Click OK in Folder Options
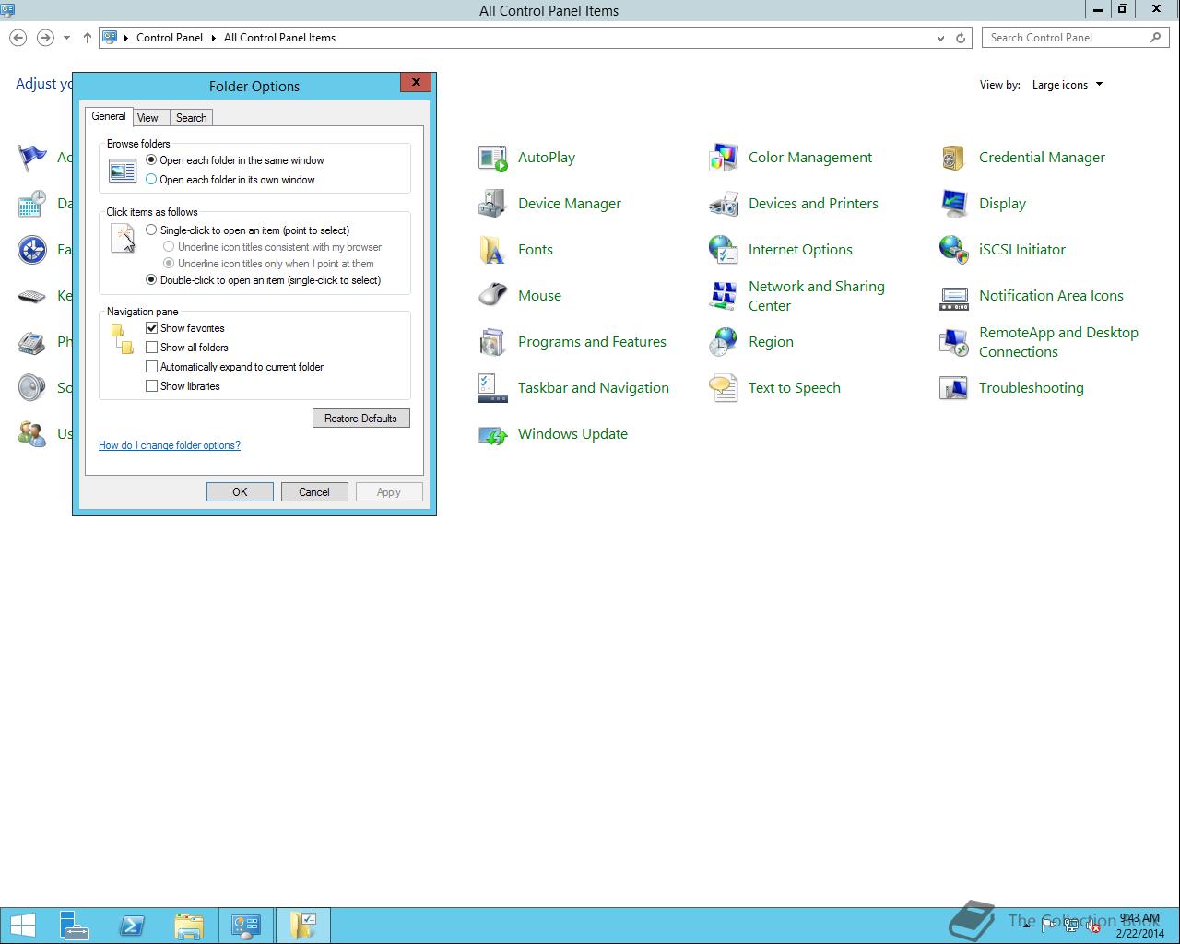 click(x=240, y=492)
